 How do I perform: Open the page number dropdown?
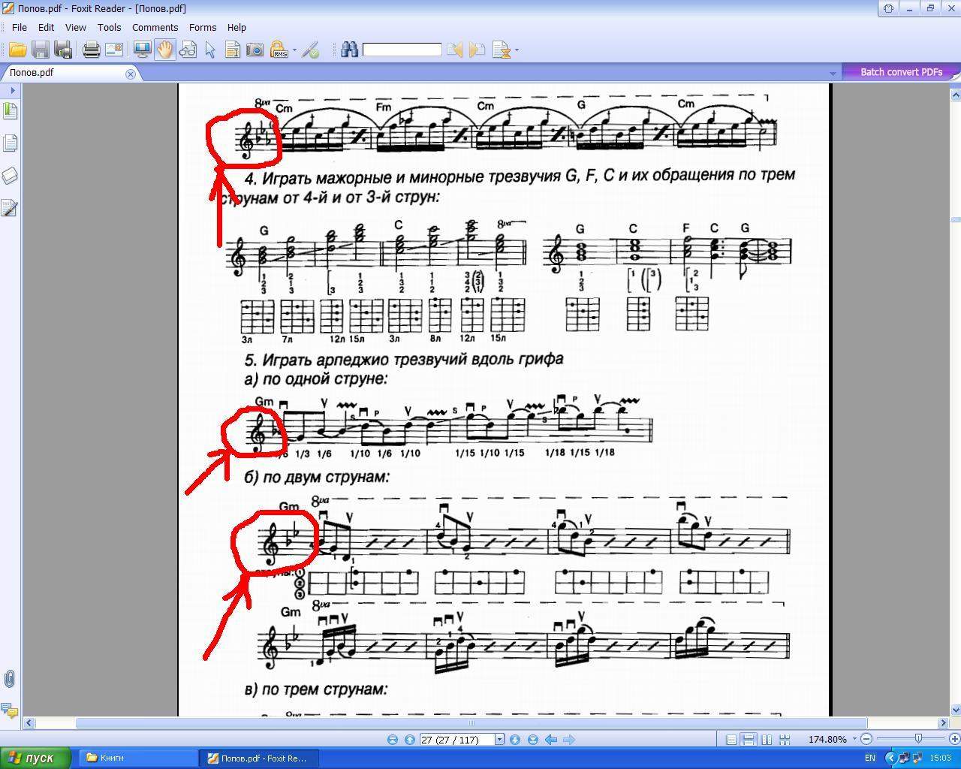[x=500, y=740]
